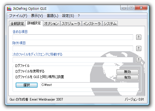Click the ログファイルを使用する text

(x=30, y=71)
